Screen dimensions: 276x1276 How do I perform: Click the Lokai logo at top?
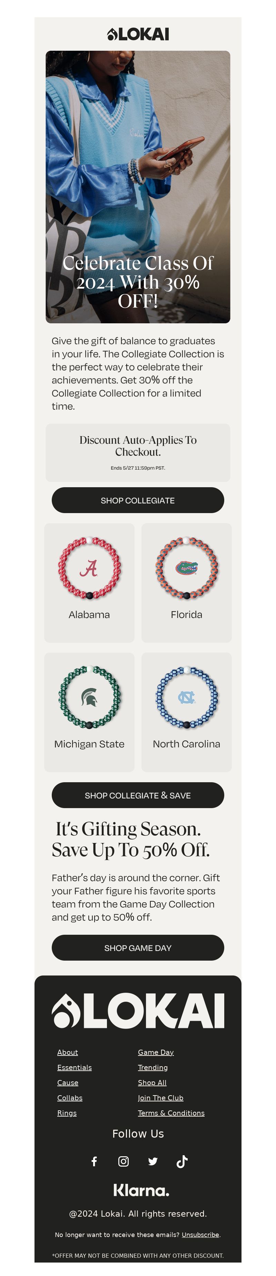point(138,34)
